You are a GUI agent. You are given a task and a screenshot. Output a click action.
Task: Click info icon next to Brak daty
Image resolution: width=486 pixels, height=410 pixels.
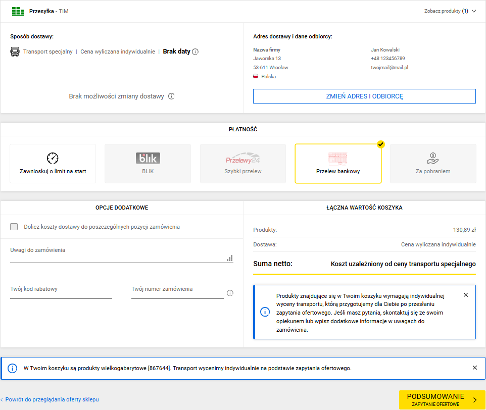[196, 52]
